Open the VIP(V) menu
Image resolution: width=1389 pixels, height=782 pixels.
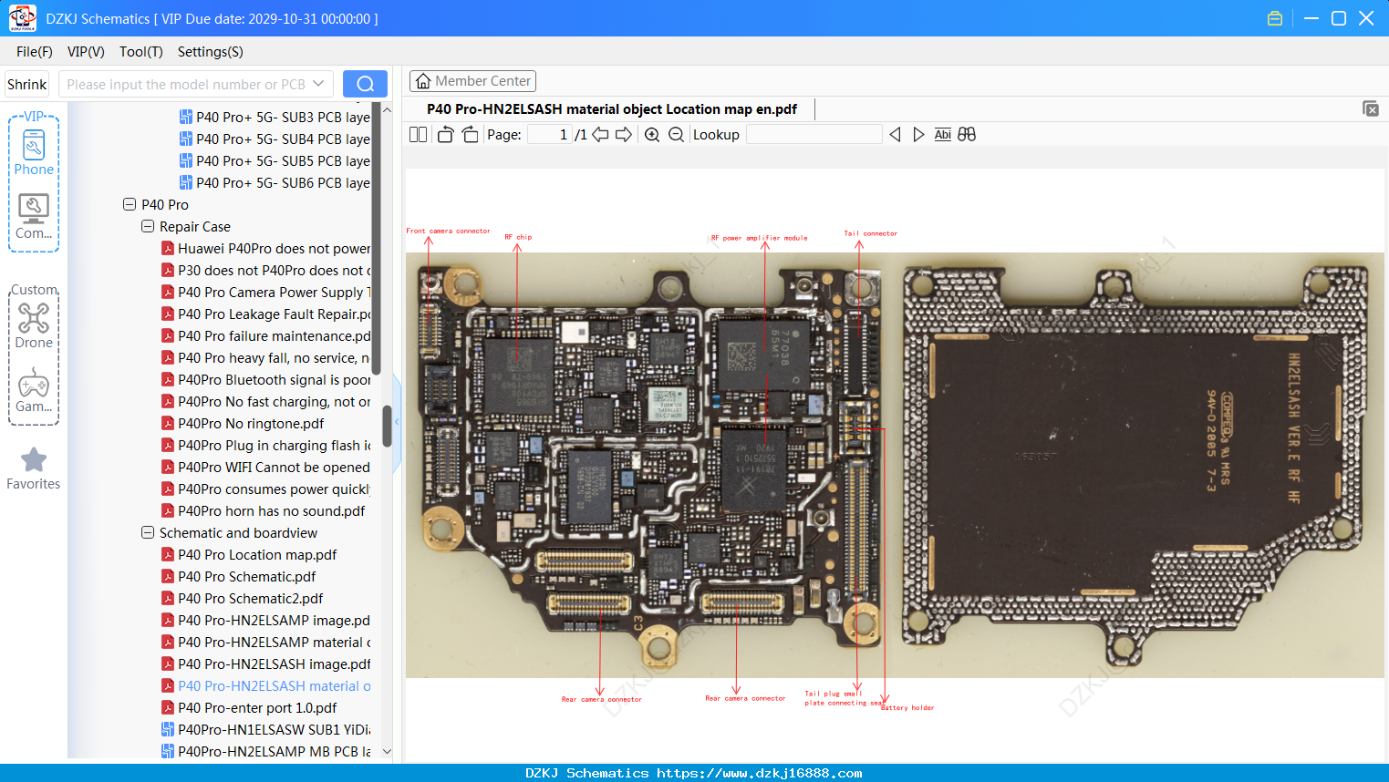(86, 52)
